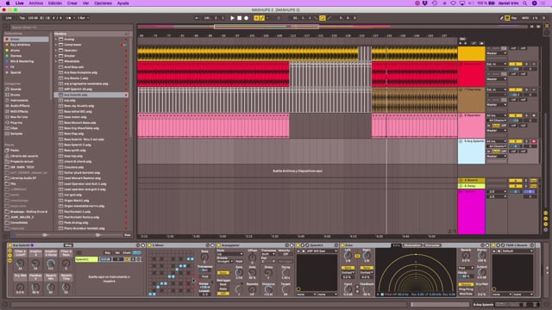Image resolution: width=552 pixels, height=310 pixels.
Task: Toggle the Arp Sylenth rack device activator
Action: click(x=9, y=245)
